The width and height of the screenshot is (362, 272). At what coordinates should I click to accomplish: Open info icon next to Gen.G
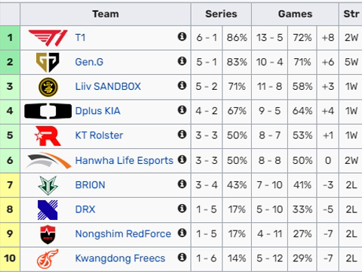[x=182, y=61]
